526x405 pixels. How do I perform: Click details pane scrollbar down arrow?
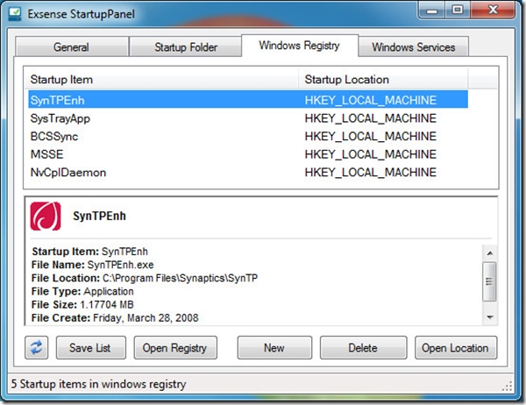pos(490,317)
